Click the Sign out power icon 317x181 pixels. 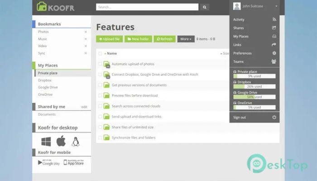[274, 117]
